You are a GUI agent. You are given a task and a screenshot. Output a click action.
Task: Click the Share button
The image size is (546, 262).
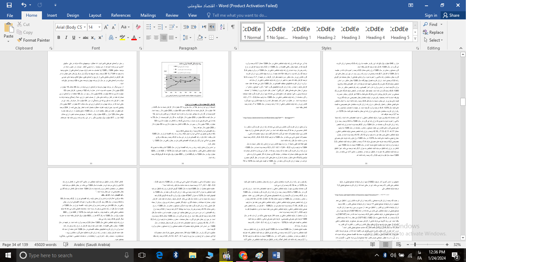(451, 15)
